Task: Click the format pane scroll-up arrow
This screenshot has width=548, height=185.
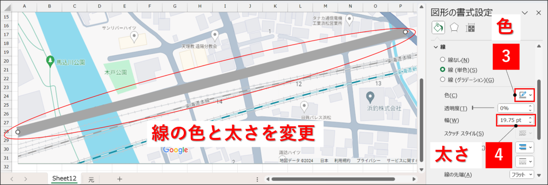Action: coord(539,47)
